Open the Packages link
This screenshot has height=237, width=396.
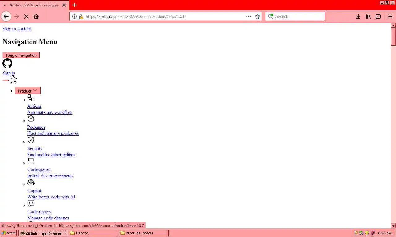click(x=36, y=127)
